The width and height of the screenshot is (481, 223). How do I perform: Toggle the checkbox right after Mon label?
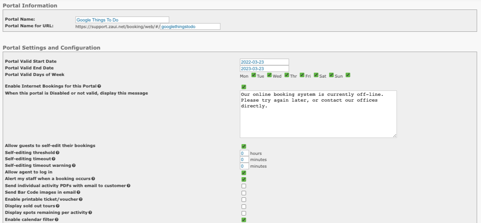[254, 75]
